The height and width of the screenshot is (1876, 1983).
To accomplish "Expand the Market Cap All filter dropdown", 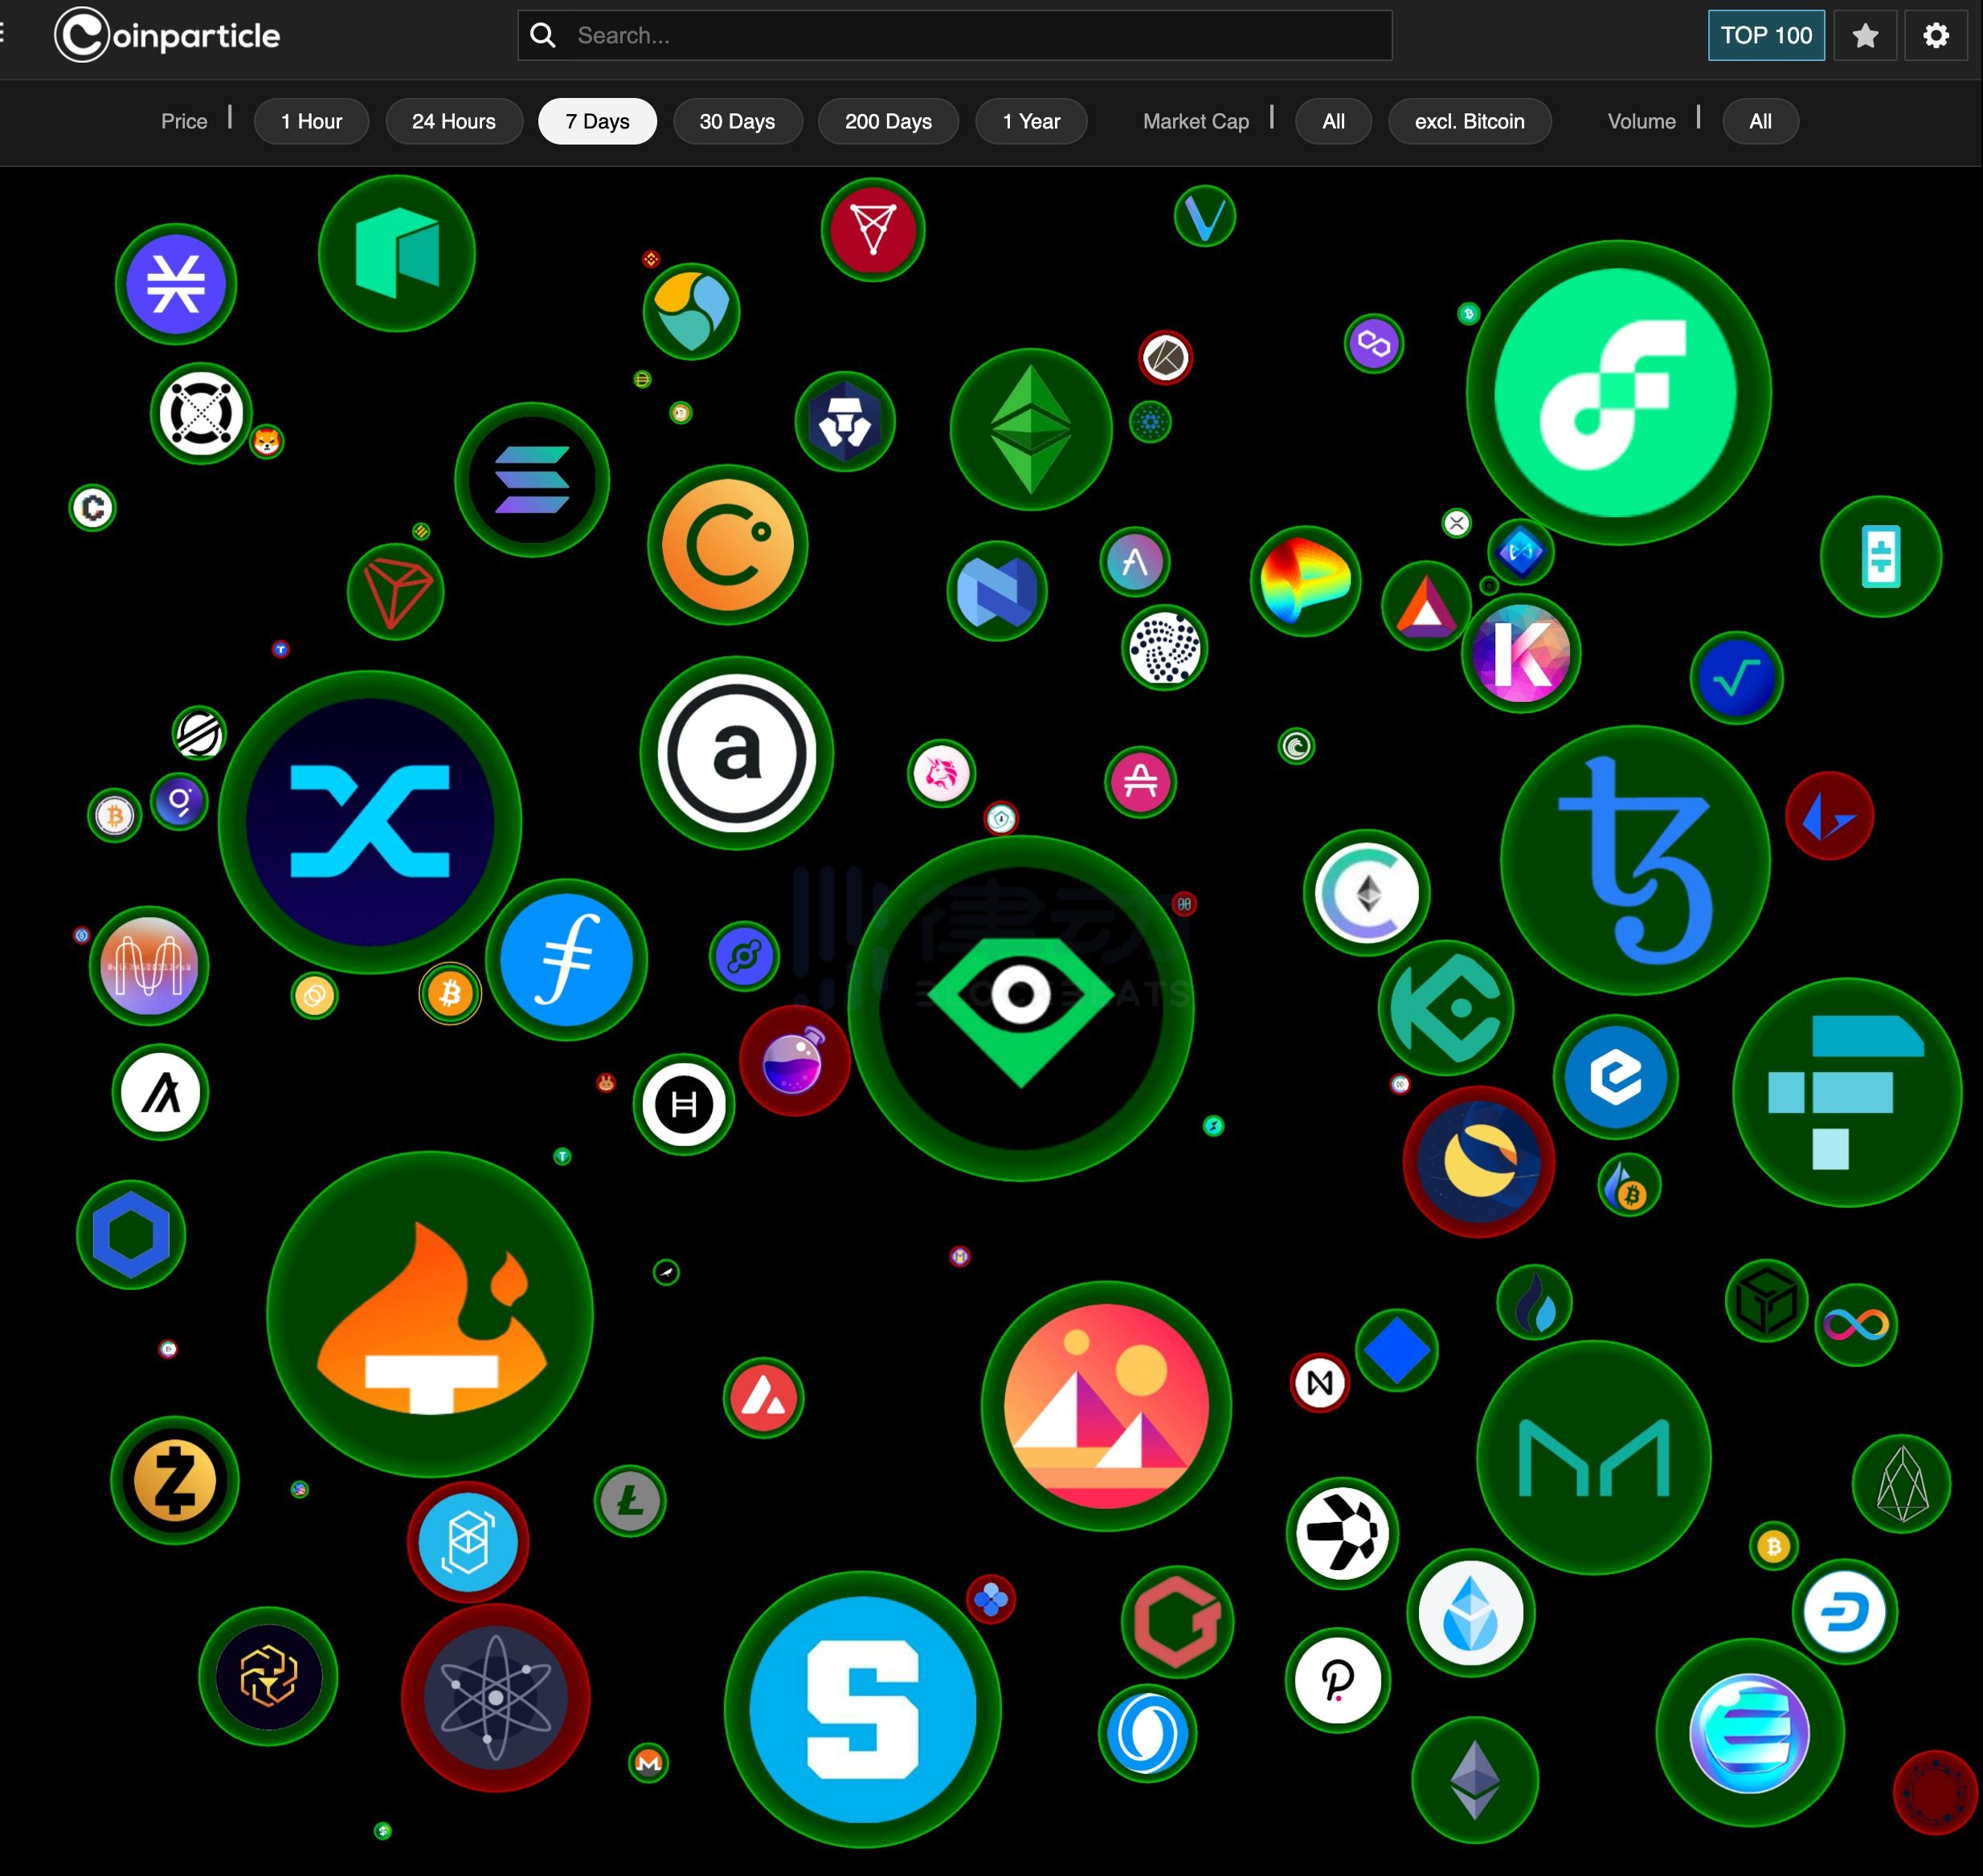I will 1332,120.
